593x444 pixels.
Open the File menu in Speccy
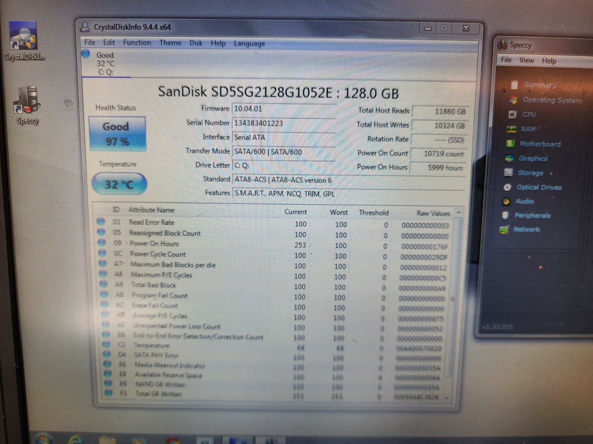click(506, 60)
